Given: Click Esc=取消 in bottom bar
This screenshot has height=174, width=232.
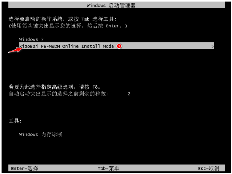Looking at the screenshot, I should [x=209, y=168].
